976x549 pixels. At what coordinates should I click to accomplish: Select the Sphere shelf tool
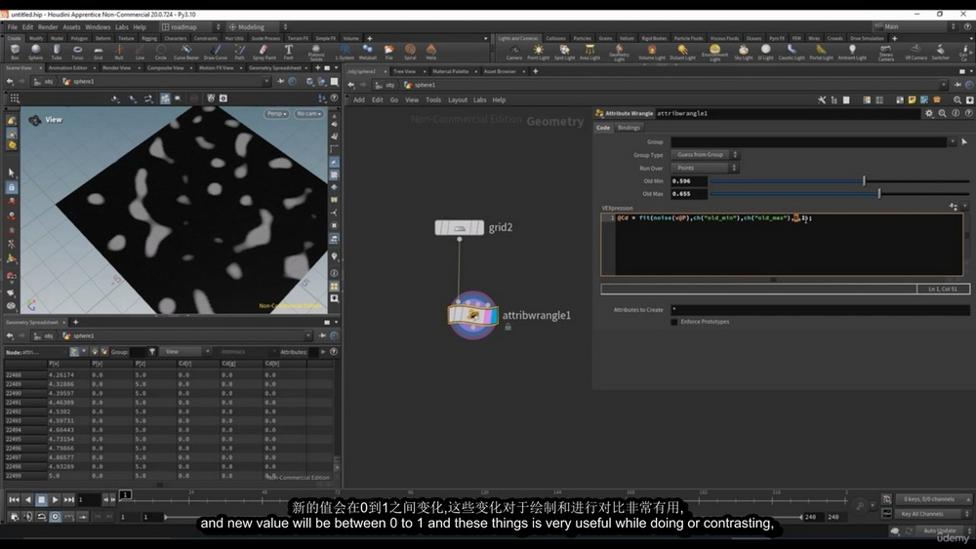click(35, 52)
